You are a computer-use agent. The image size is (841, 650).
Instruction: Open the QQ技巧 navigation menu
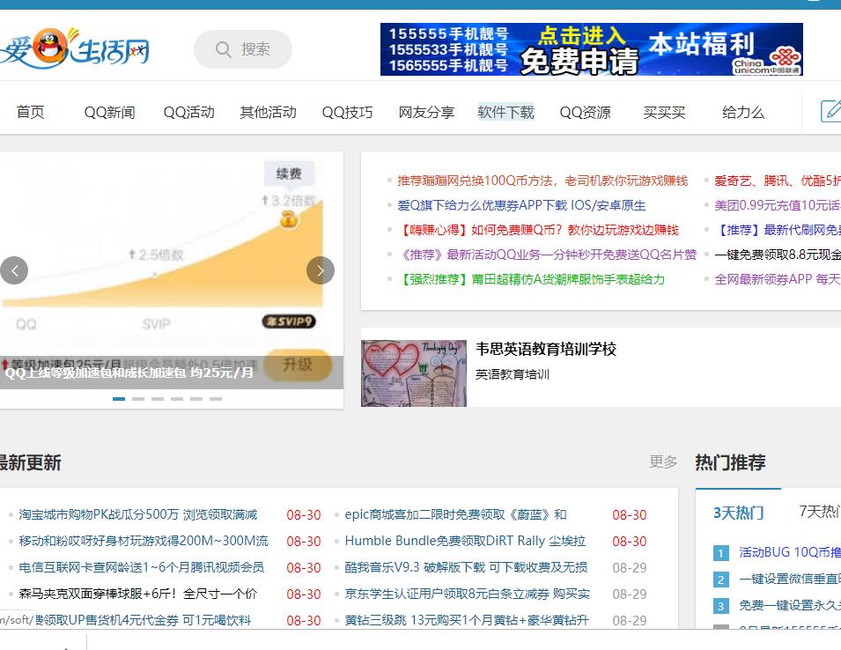347,112
